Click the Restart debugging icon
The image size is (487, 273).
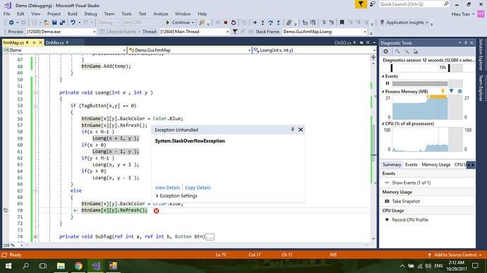(x=233, y=23)
